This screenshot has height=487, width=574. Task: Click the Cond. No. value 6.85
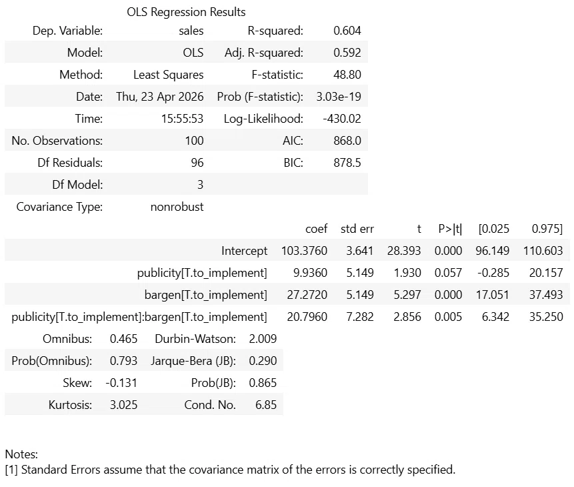tap(266, 404)
